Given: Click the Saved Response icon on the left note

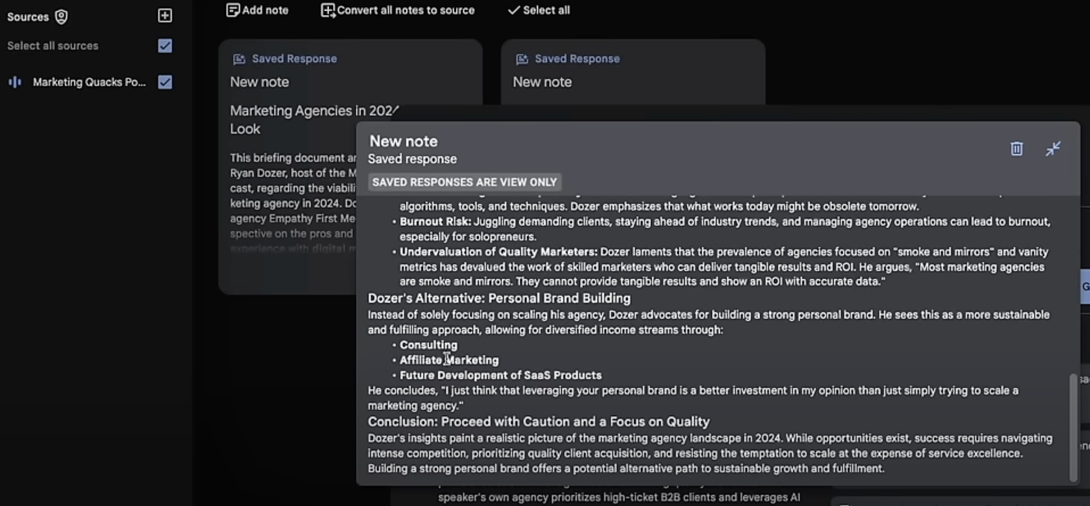Looking at the screenshot, I should tap(238, 59).
